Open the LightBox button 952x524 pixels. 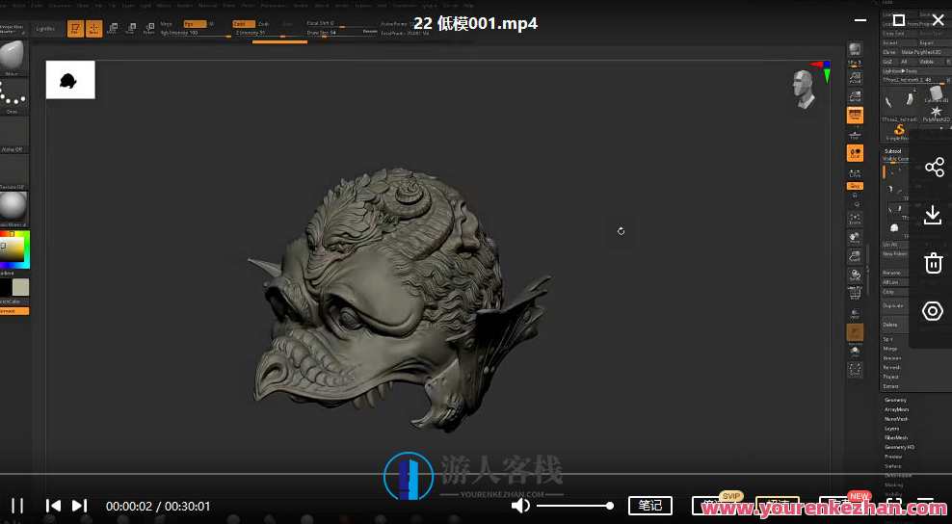click(45, 29)
